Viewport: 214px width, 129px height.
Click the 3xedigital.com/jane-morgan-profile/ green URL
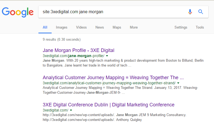[74, 56]
